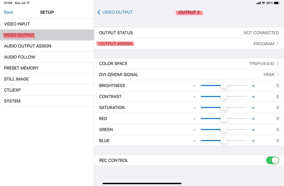Tap the home indicator bar
This screenshot has height=186, width=284.
point(142,184)
